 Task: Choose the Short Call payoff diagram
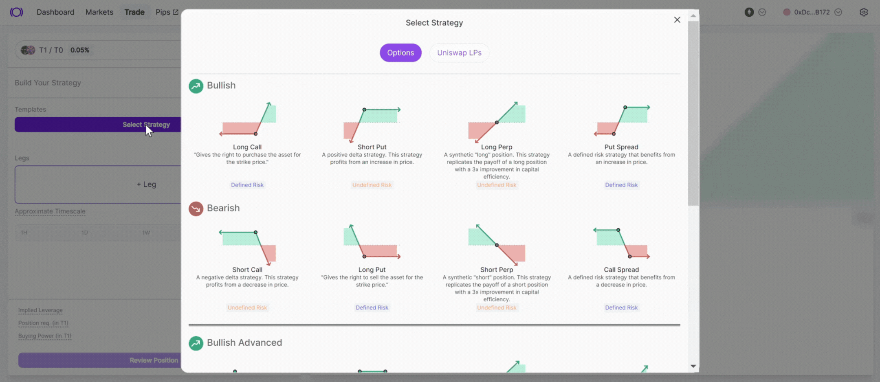pos(247,246)
